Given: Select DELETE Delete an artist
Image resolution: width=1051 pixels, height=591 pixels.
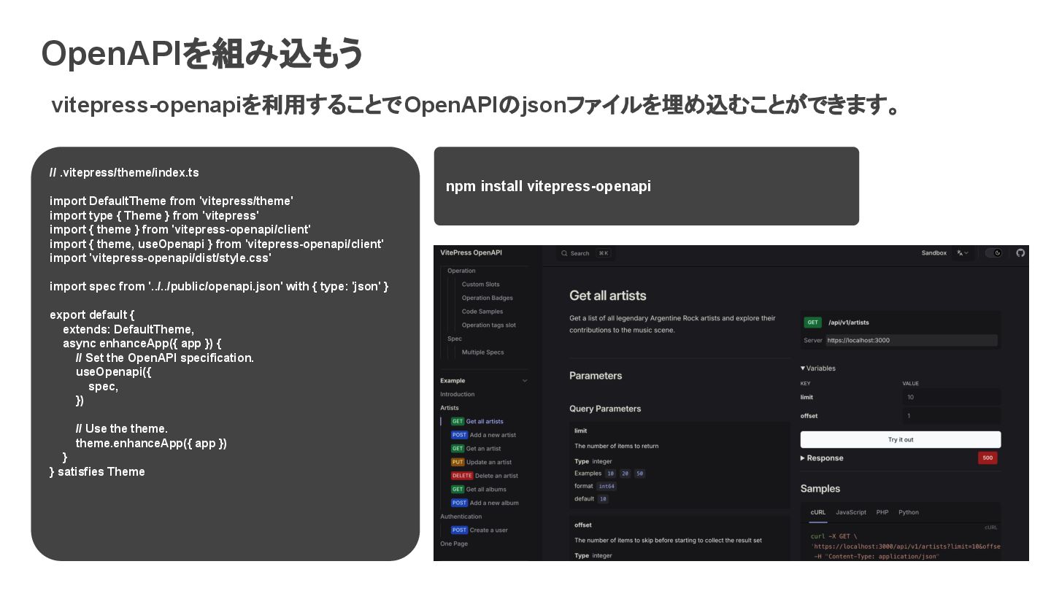Looking at the screenshot, I should click(x=485, y=476).
